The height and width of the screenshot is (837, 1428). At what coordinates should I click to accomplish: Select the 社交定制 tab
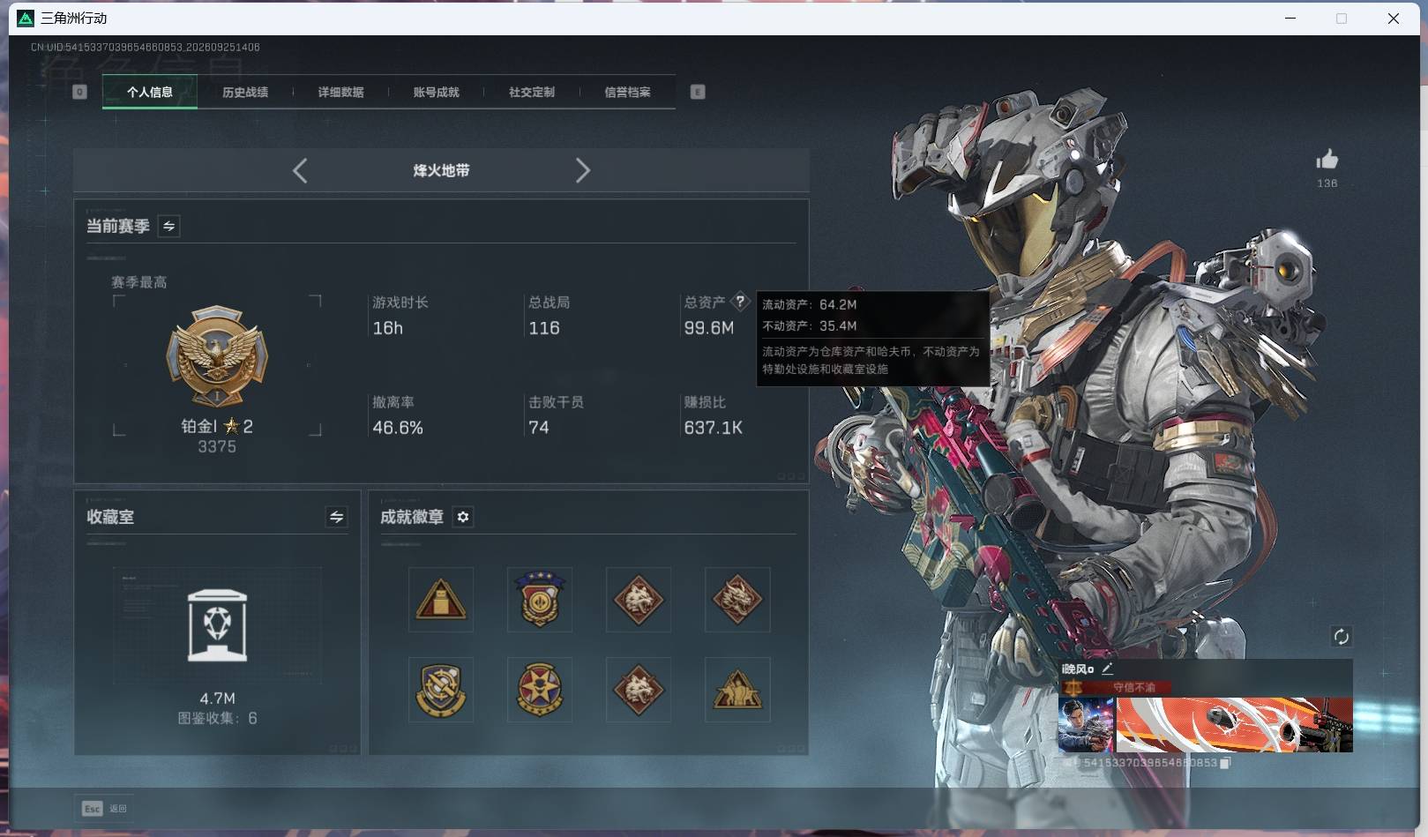click(x=532, y=92)
